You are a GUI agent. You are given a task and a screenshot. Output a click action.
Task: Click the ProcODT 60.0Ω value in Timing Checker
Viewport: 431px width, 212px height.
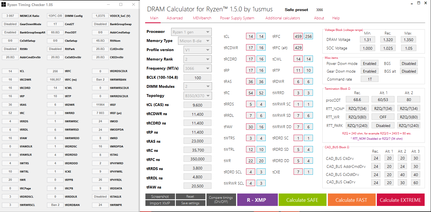click(55, 32)
